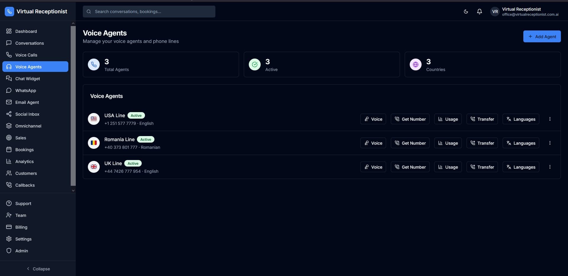Open notifications bell icon
Image resolution: width=568 pixels, height=276 pixels.
click(x=479, y=12)
